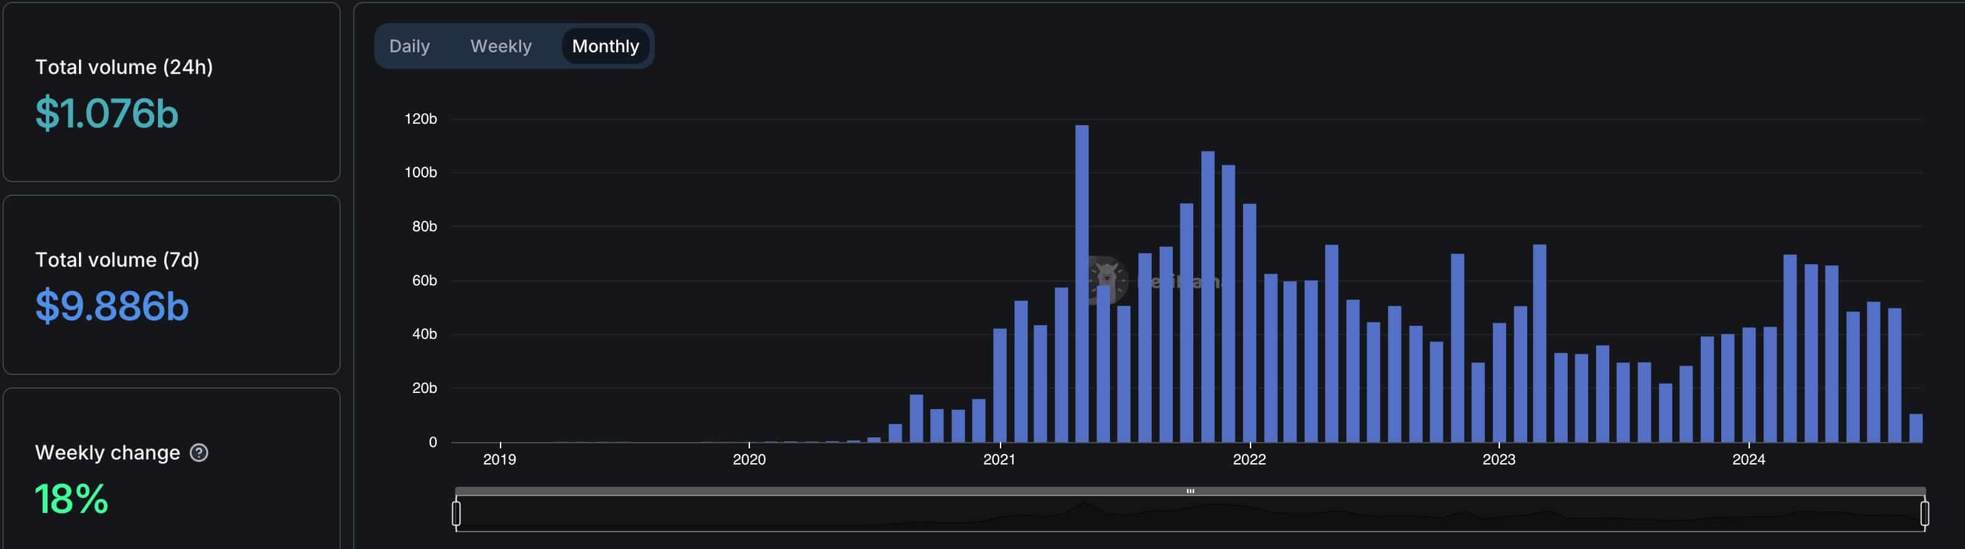Click the 20b y-axis label
This screenshot has height=549, width=1965.
pos(424,388)
